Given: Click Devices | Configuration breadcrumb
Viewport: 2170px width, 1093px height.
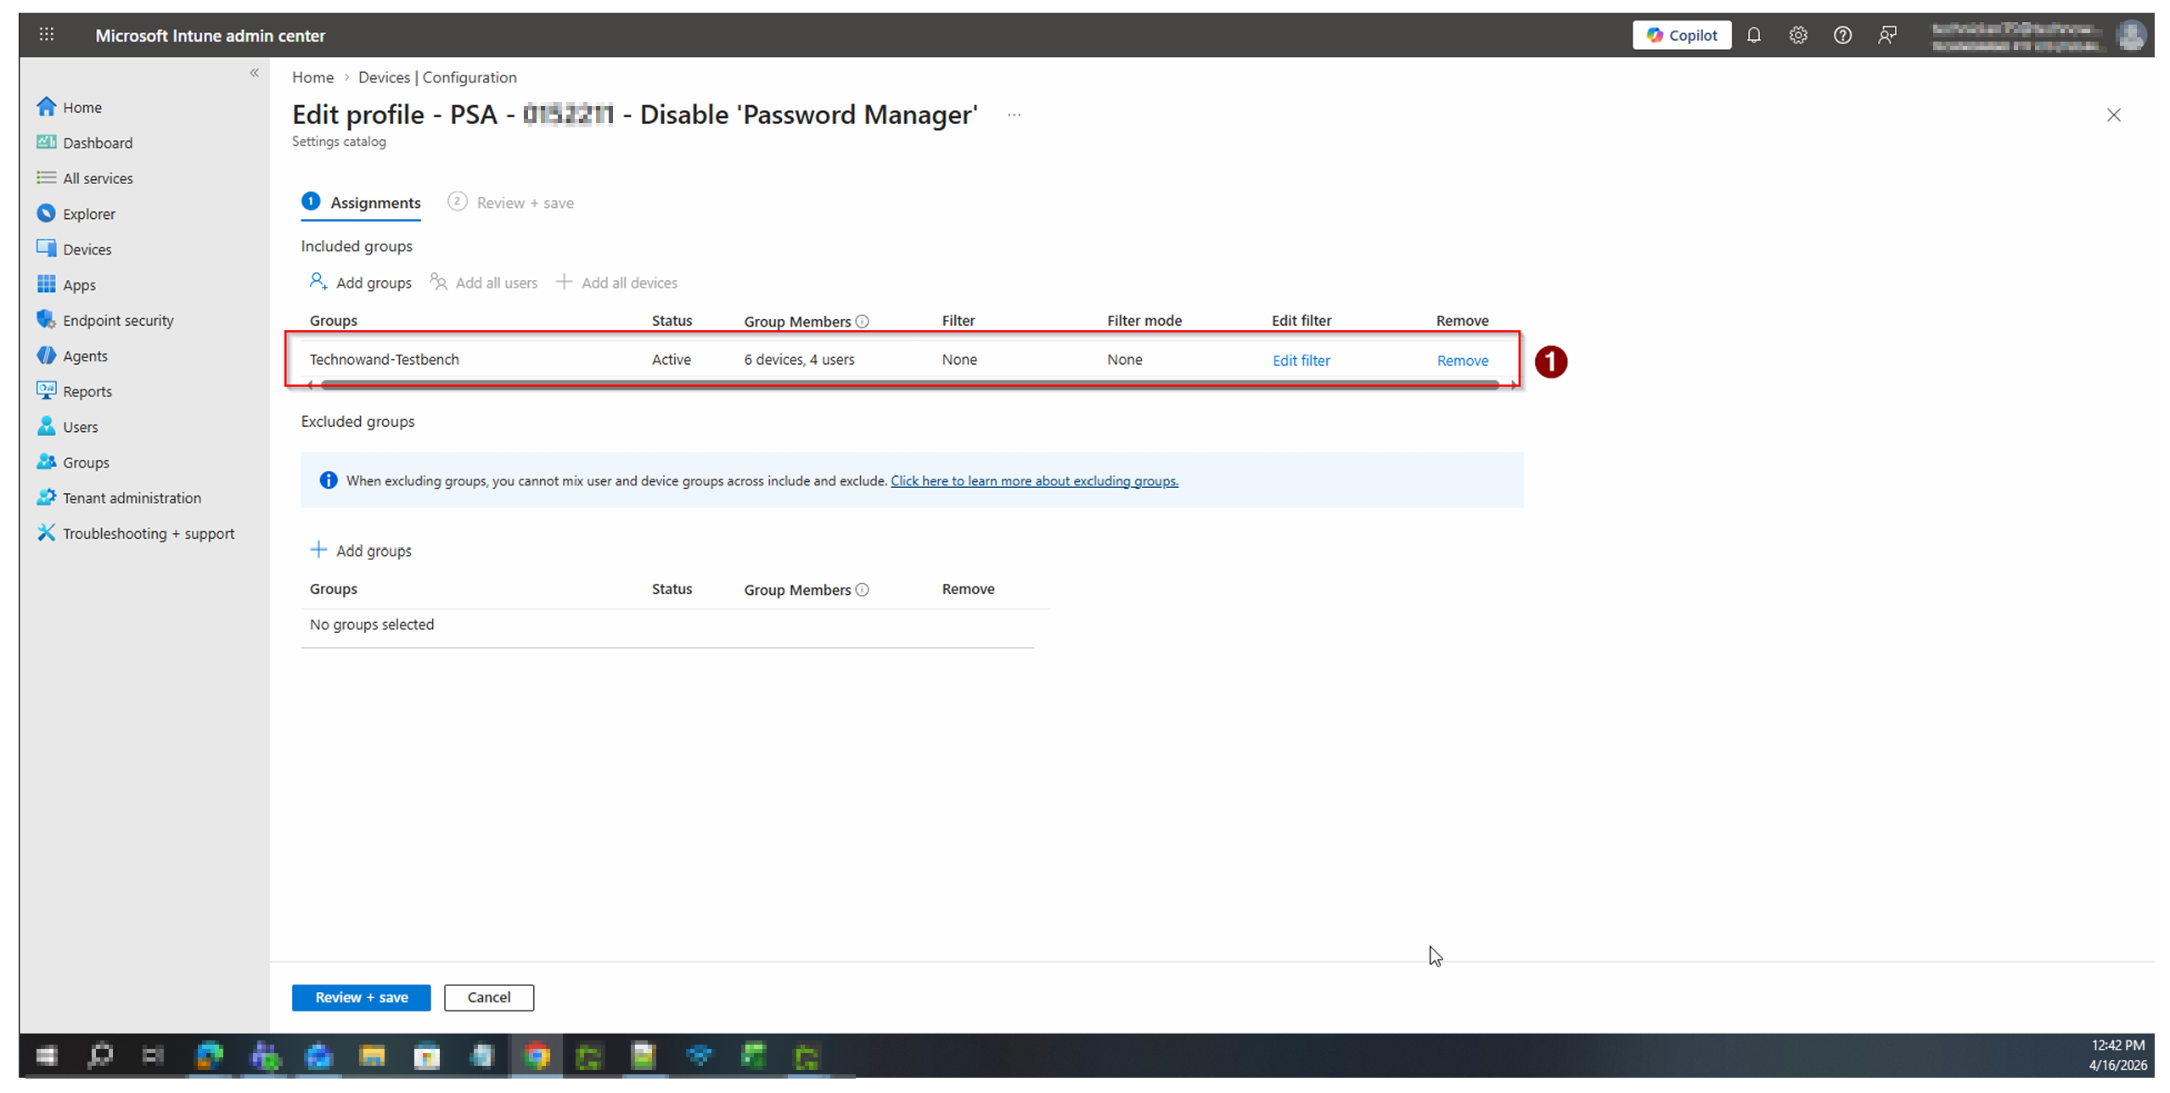Looking at the screenshot, I should (437, 77).
